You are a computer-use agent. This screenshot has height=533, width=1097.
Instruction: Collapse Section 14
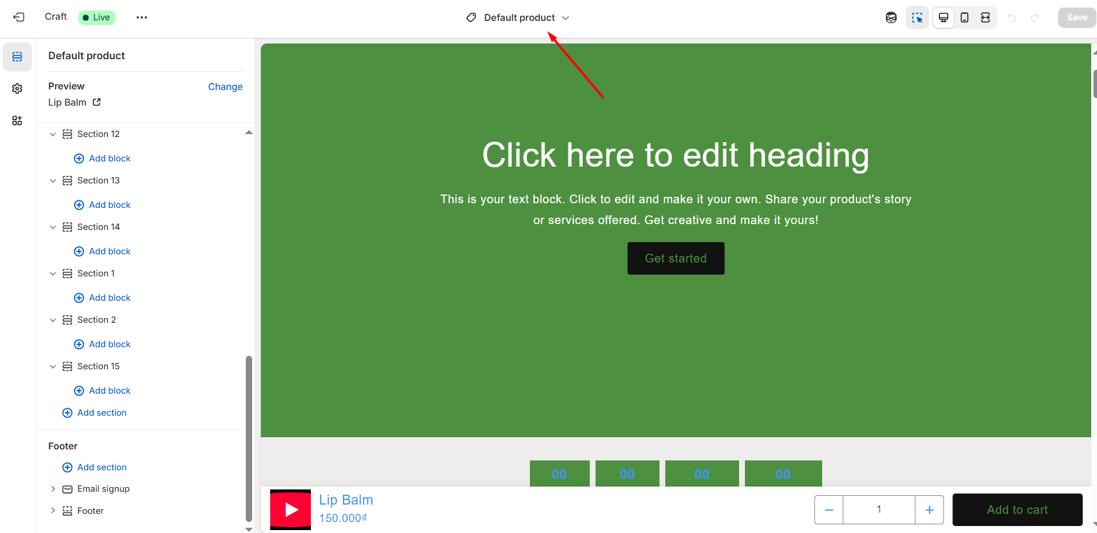[53, 227]
